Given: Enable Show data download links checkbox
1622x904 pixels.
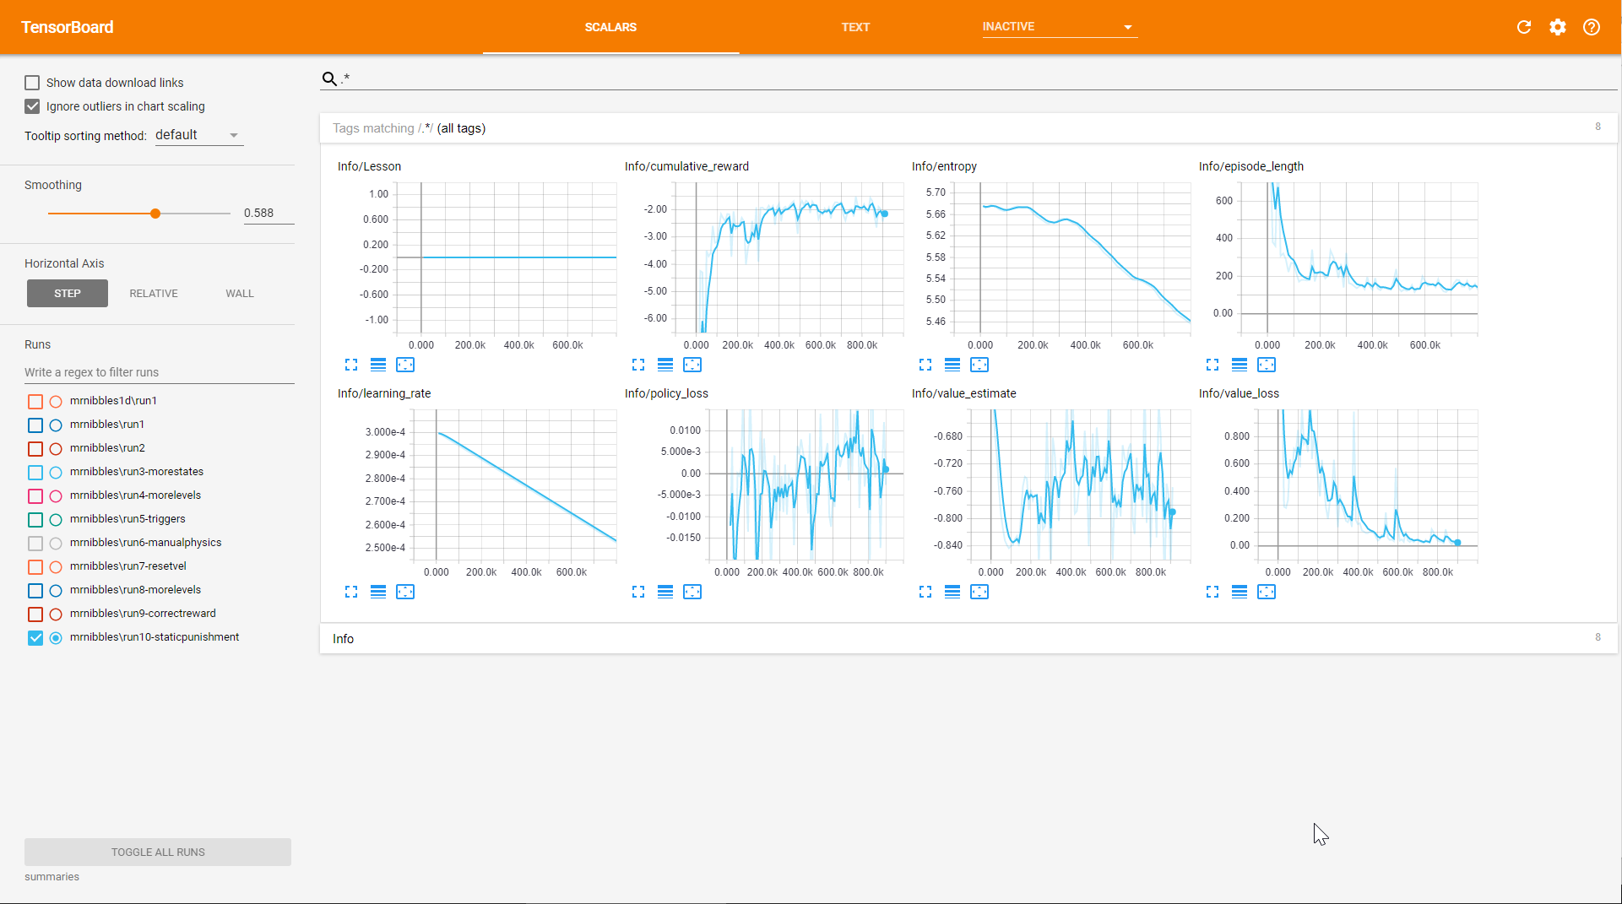Looking at the screenshot, I should (32, 83).
